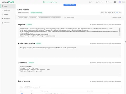The width and height of the screenshot is (126, 94).
Task: Click the patient name Anna Kasina
Action: 23,10
